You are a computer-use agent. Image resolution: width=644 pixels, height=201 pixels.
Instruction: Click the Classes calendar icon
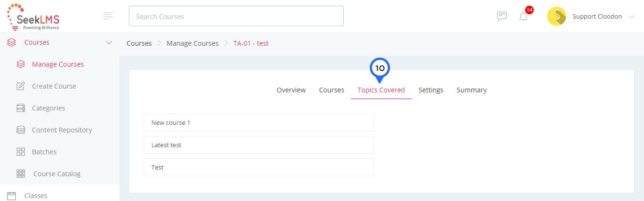pos(12,196)
